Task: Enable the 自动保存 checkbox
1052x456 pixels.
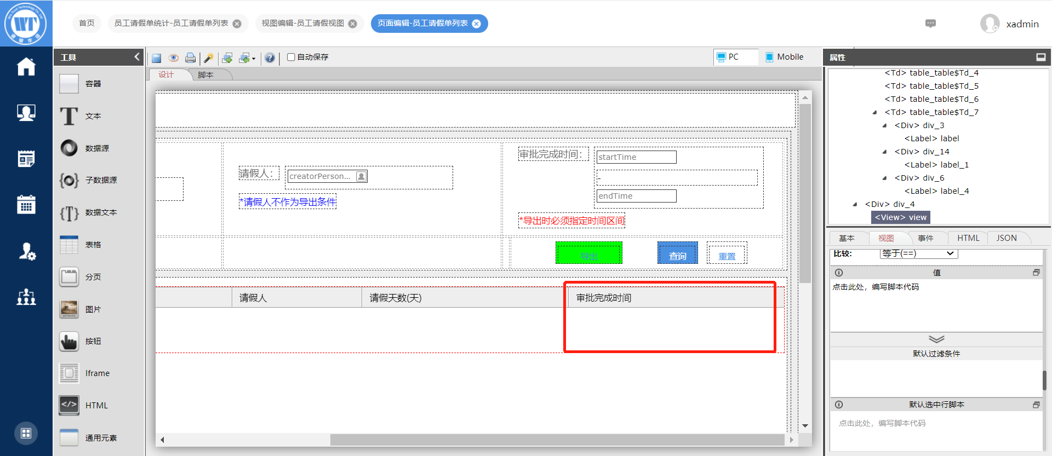Action: pyautogui.click(x=291, y=57)
